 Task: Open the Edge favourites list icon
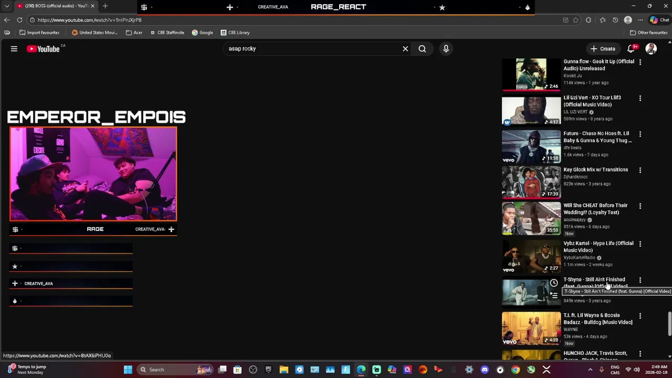click(x=602, y=20)
